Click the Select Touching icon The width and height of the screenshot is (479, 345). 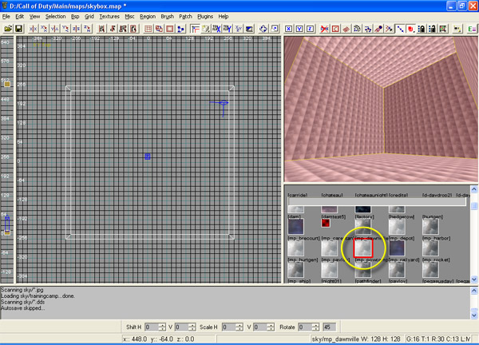(112, 29)
